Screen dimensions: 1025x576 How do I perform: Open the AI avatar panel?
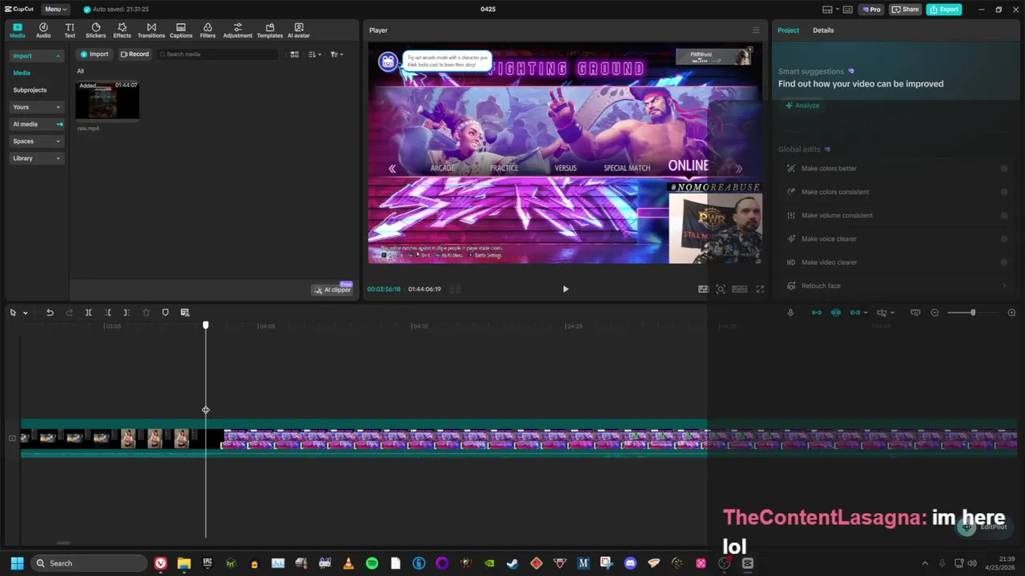(299, 30)
